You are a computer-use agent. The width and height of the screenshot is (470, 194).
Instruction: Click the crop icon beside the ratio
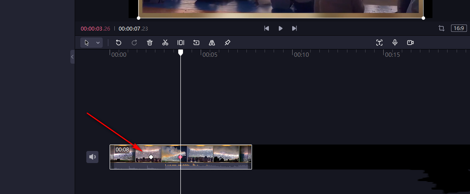pyautogui.click(x=442, y=28)
